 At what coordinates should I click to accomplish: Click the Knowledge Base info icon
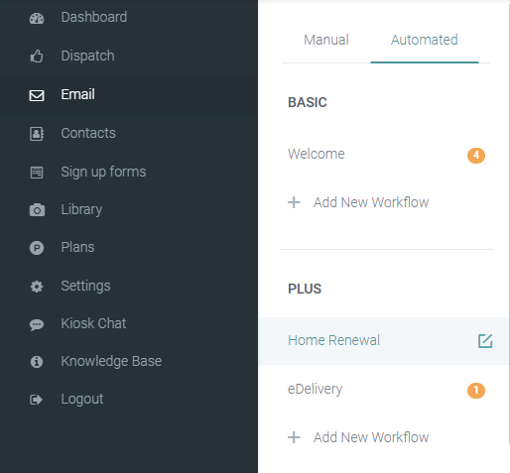click(x=37, y=362)
